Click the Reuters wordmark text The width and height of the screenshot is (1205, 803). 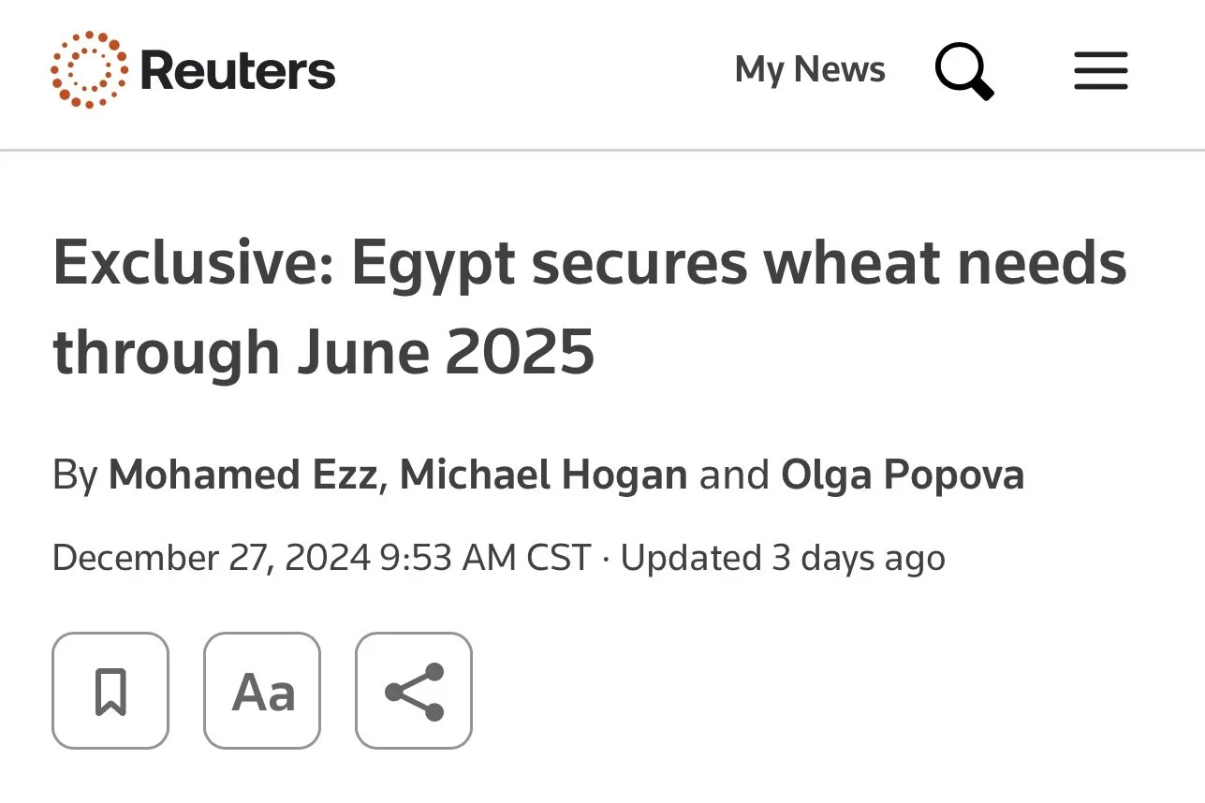(x=237, y=71)
